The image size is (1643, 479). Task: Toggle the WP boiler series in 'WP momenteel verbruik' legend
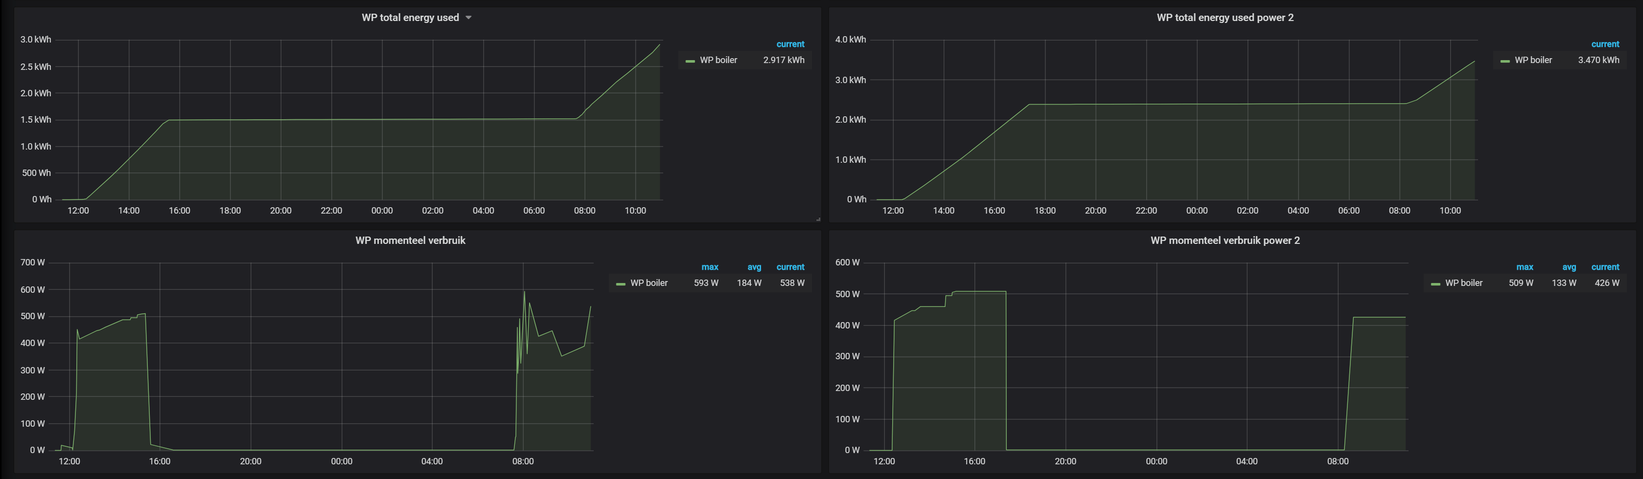coord(648,283)
